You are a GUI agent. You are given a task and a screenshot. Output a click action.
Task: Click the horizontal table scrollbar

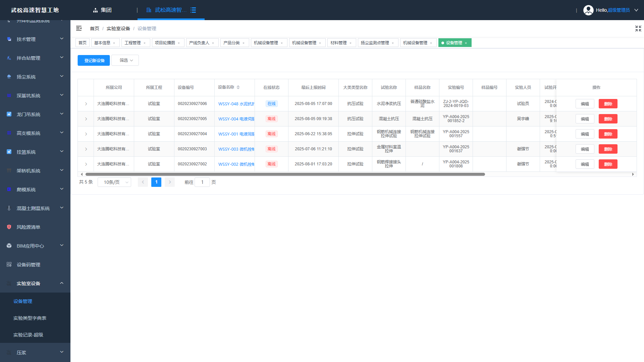pyautogui.click(x=285, y=174)
